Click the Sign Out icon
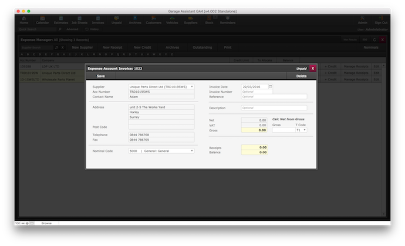405x246 pixels. [381, 20]
